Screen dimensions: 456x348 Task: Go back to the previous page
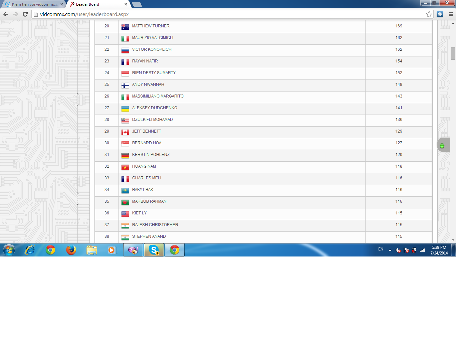6,14
